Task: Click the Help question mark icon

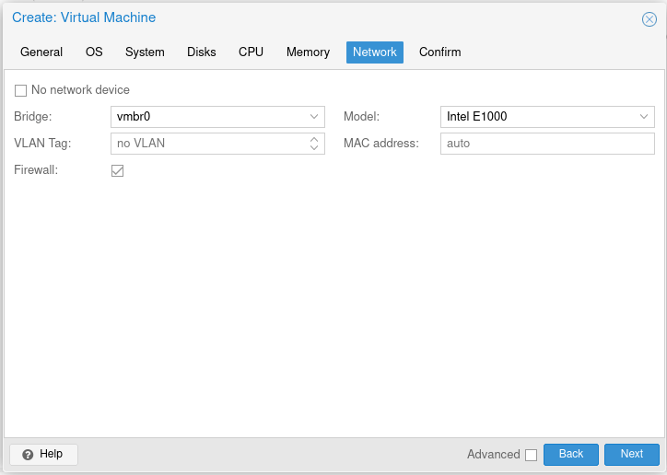Action: click(x=28, y=455)
